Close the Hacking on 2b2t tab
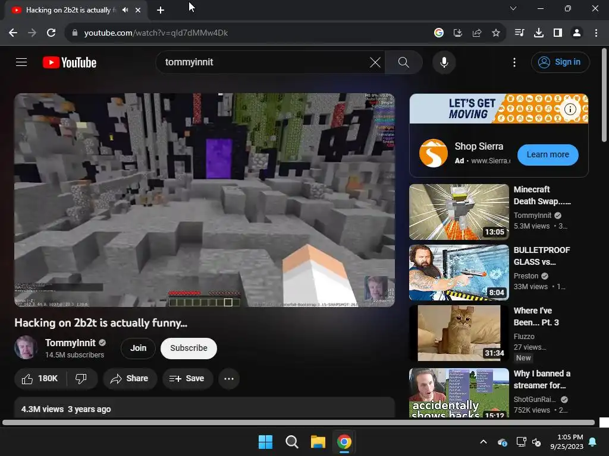609x456 pixels. [138, 10]
